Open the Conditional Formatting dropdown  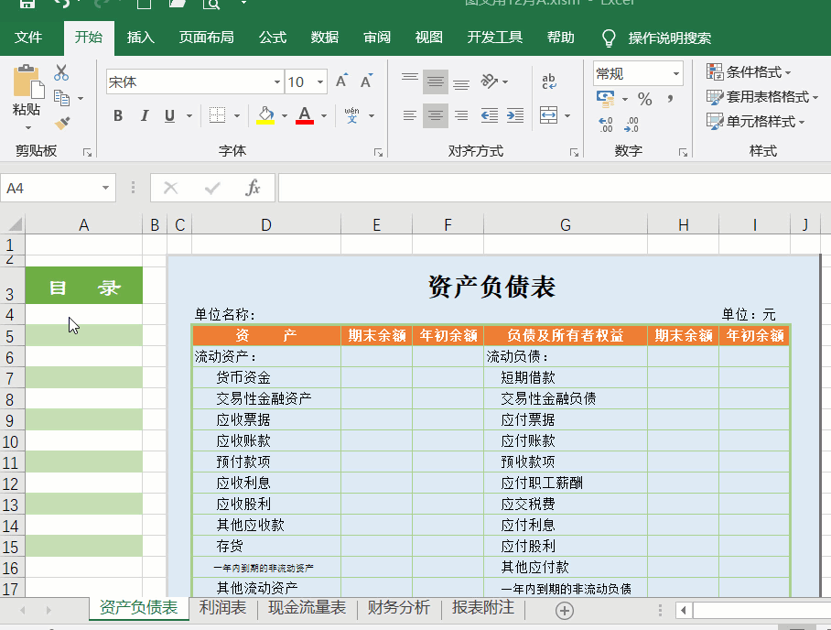coord(749,72)
